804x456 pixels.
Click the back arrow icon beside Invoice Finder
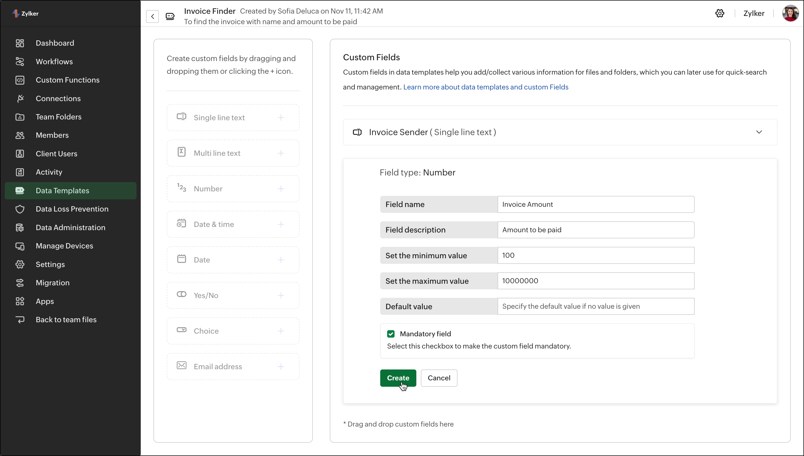tap(152, 16)
